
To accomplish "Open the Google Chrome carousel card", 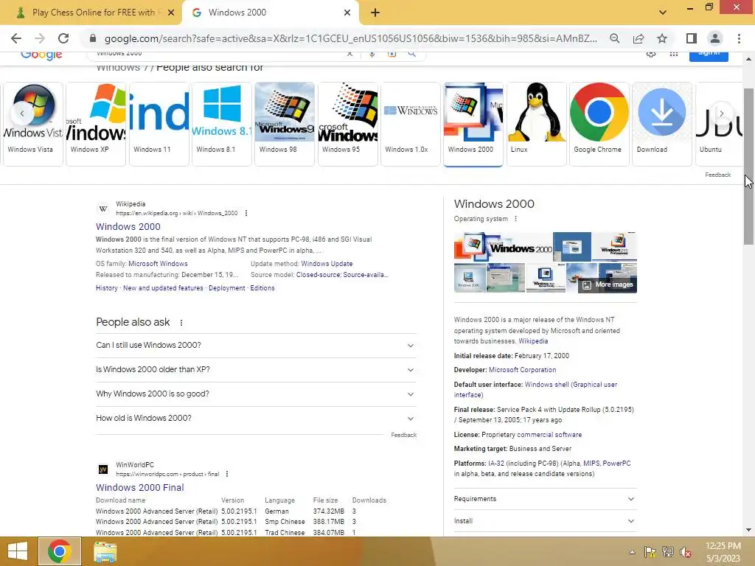I will pyautogui.click(x=599, y=124).
